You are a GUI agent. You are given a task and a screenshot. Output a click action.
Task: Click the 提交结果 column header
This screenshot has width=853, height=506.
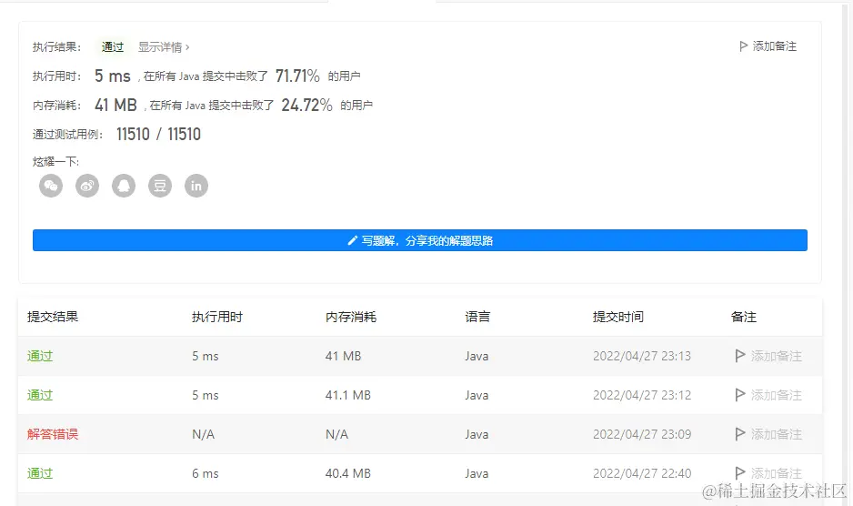(53, 317)
